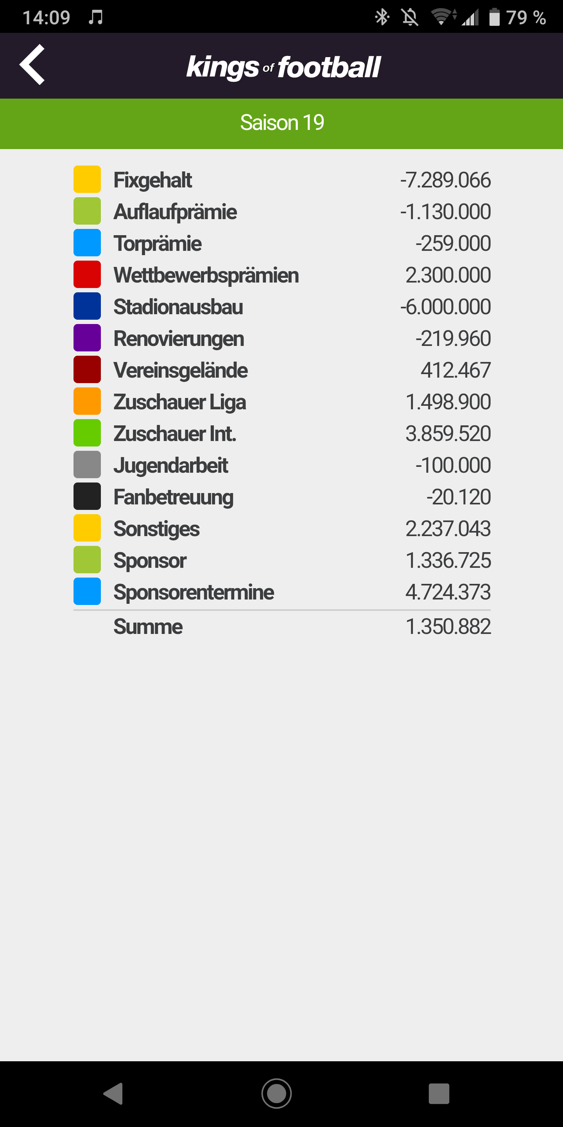The height and width of the screenshot is (1127, 563).
Task: Select the Auflaufprämie row label
Action: tap(175, 212)
